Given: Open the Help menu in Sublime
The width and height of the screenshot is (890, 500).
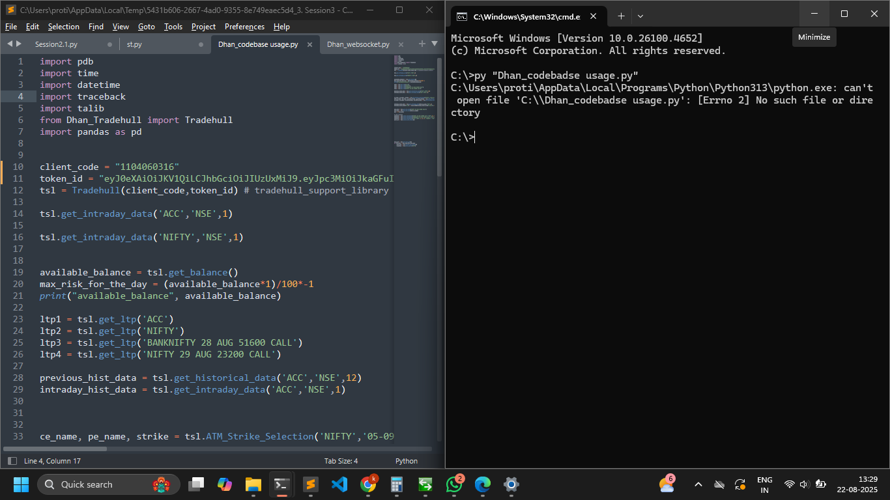Looking at the screenshot, I should coord(281,27).
